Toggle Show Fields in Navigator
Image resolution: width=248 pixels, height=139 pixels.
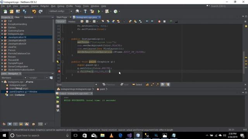(x=10, y=124)
